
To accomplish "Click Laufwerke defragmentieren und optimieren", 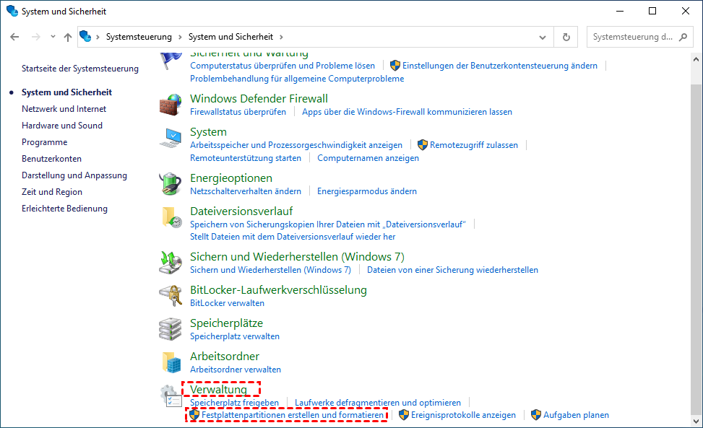I will 377,403.
